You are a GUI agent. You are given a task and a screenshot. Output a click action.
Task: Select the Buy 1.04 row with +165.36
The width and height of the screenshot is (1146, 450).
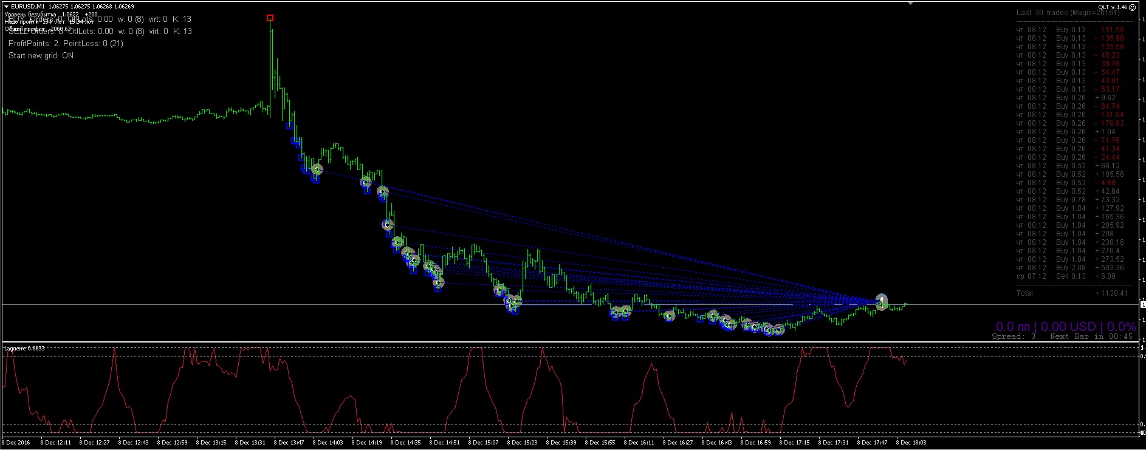(x=1070, y=217)
